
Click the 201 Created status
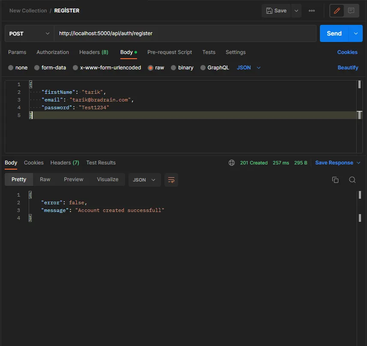coord(254,163)
